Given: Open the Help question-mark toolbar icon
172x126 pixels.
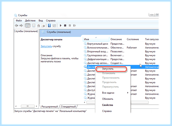Looking at the screenshot, I should tap(49, 26).
